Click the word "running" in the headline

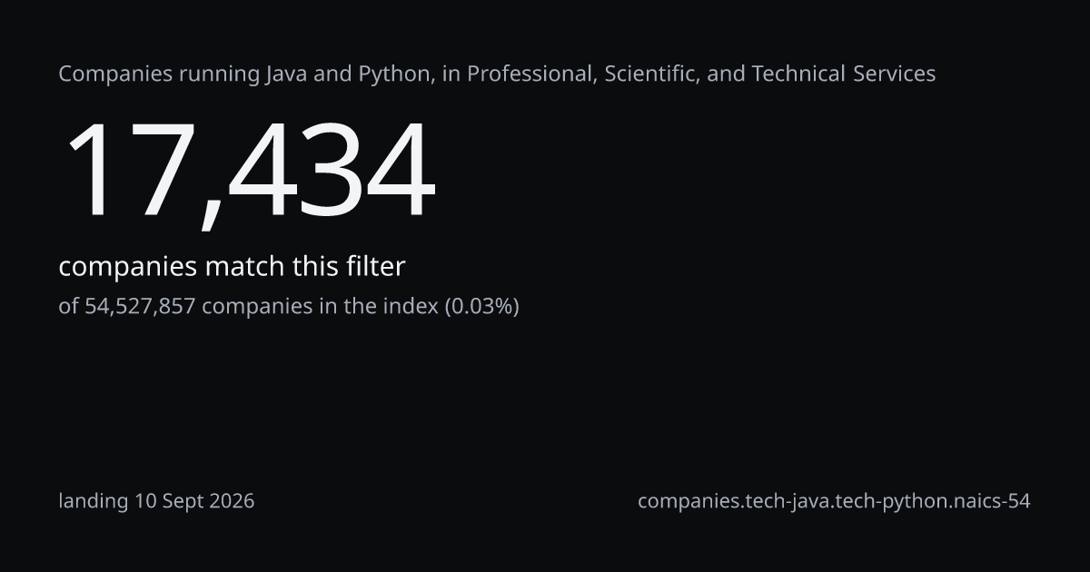219,74
